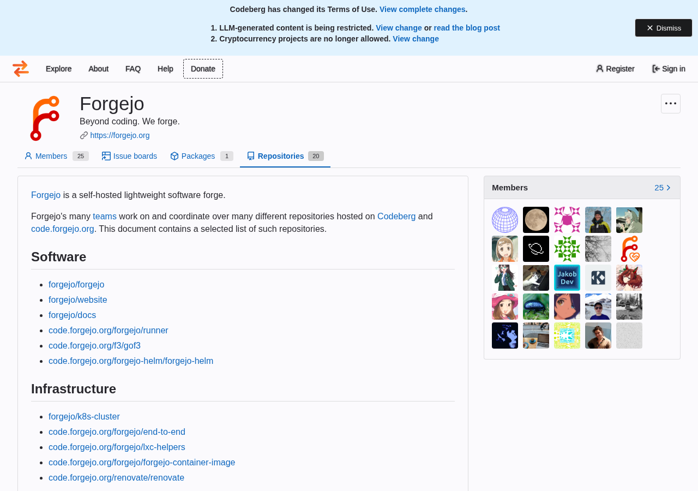Open the Packages tab

(202, 156)
